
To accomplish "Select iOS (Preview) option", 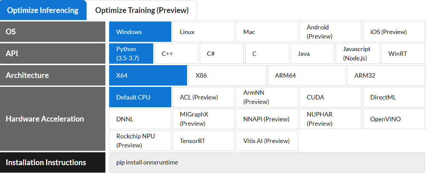I will tap(394, 32).
